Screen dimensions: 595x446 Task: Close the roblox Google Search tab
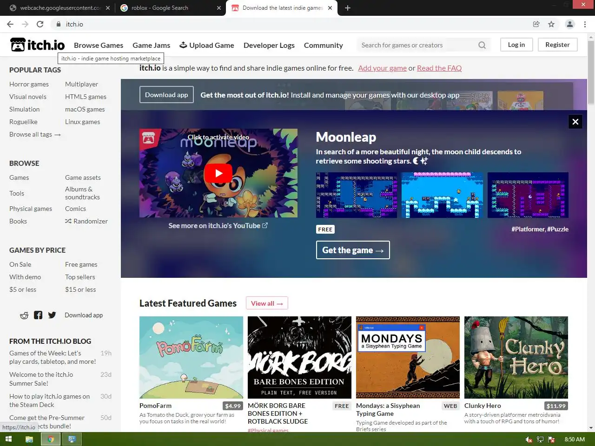219,8
